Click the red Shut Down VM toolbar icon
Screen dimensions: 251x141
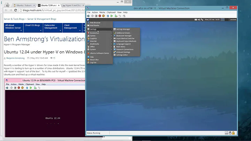[100, 16]
